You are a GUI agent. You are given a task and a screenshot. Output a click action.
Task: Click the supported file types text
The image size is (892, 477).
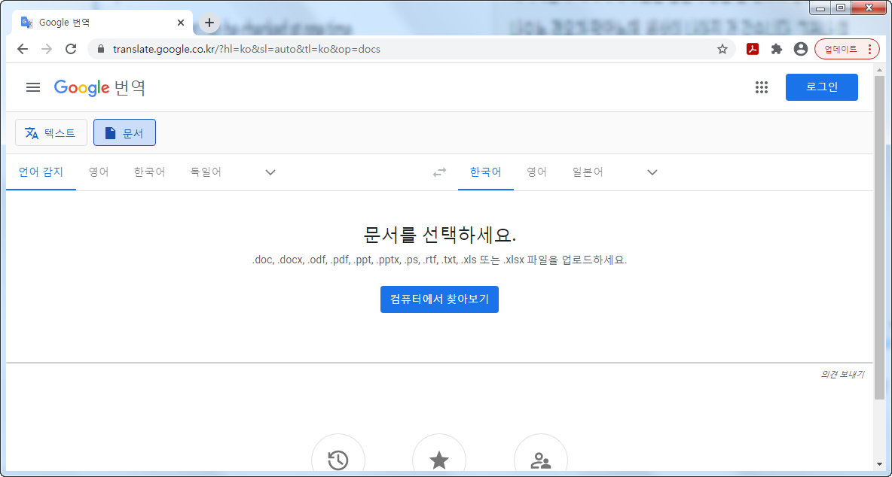click(x=439, y=260)
